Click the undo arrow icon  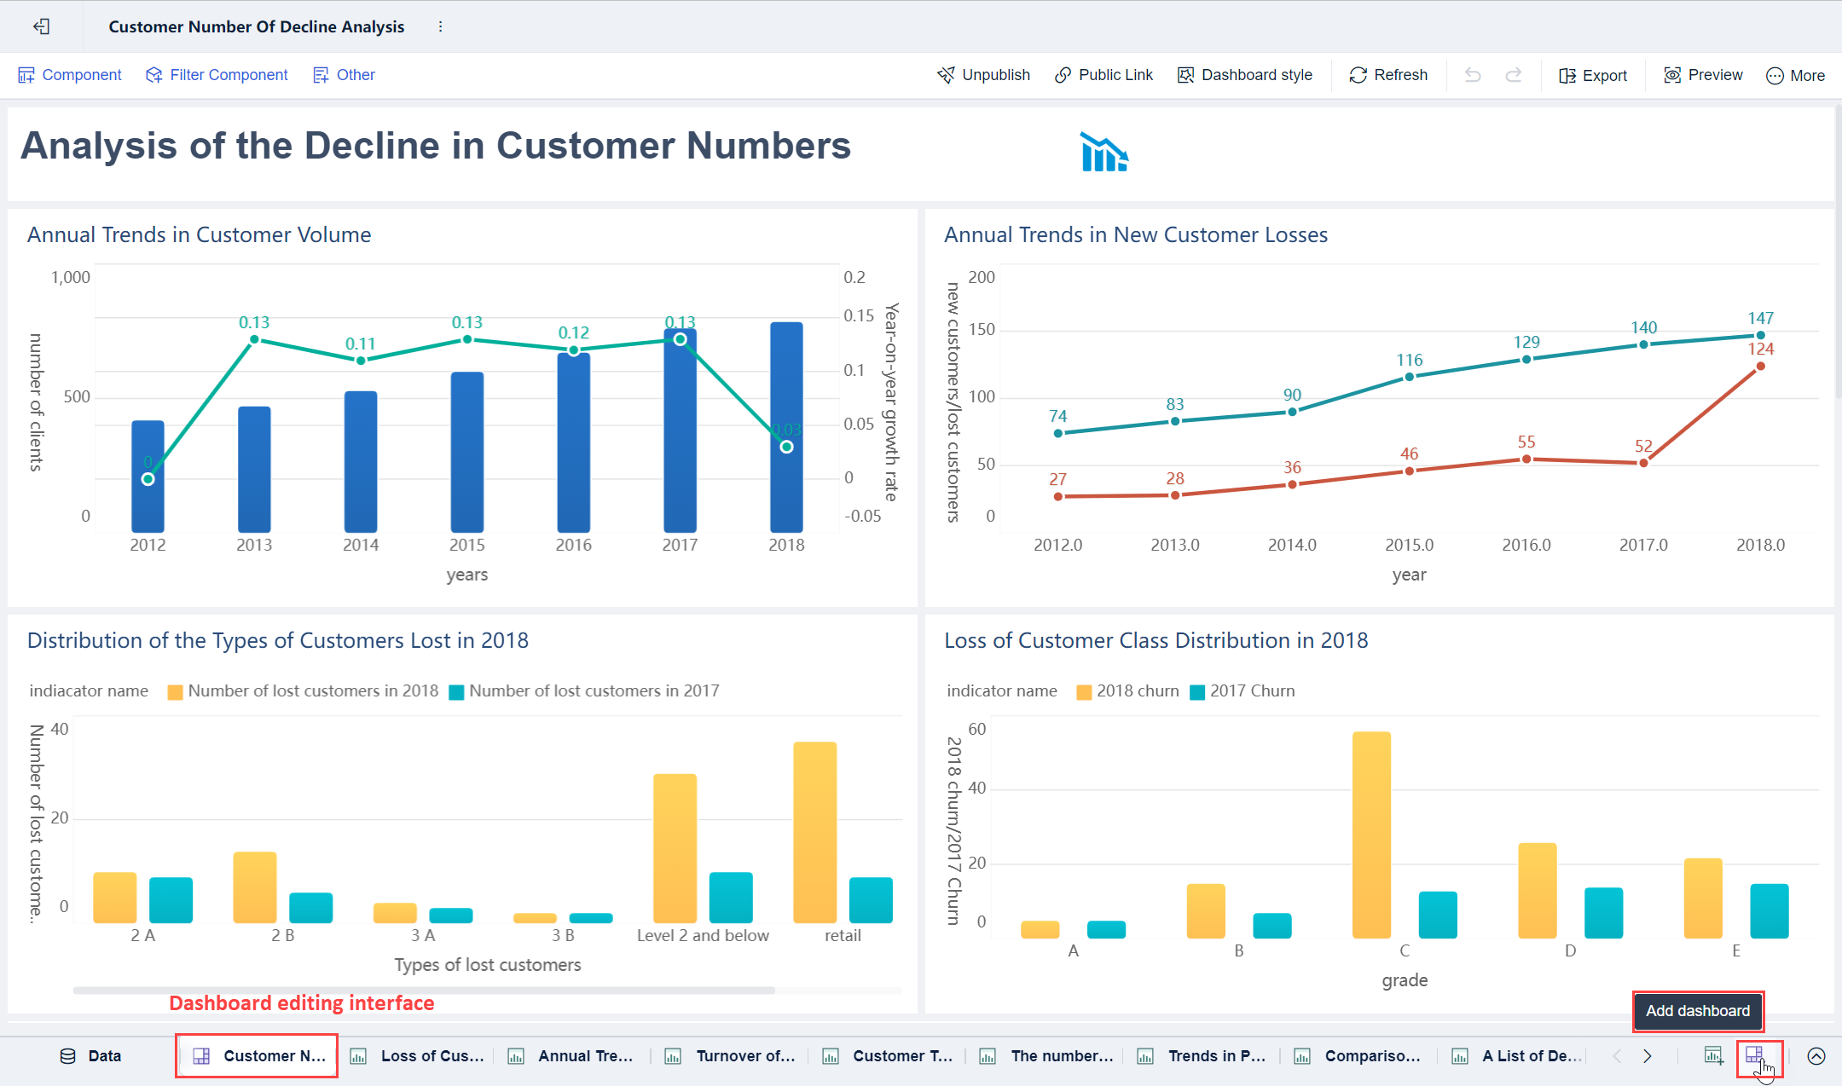point(1473,75)
